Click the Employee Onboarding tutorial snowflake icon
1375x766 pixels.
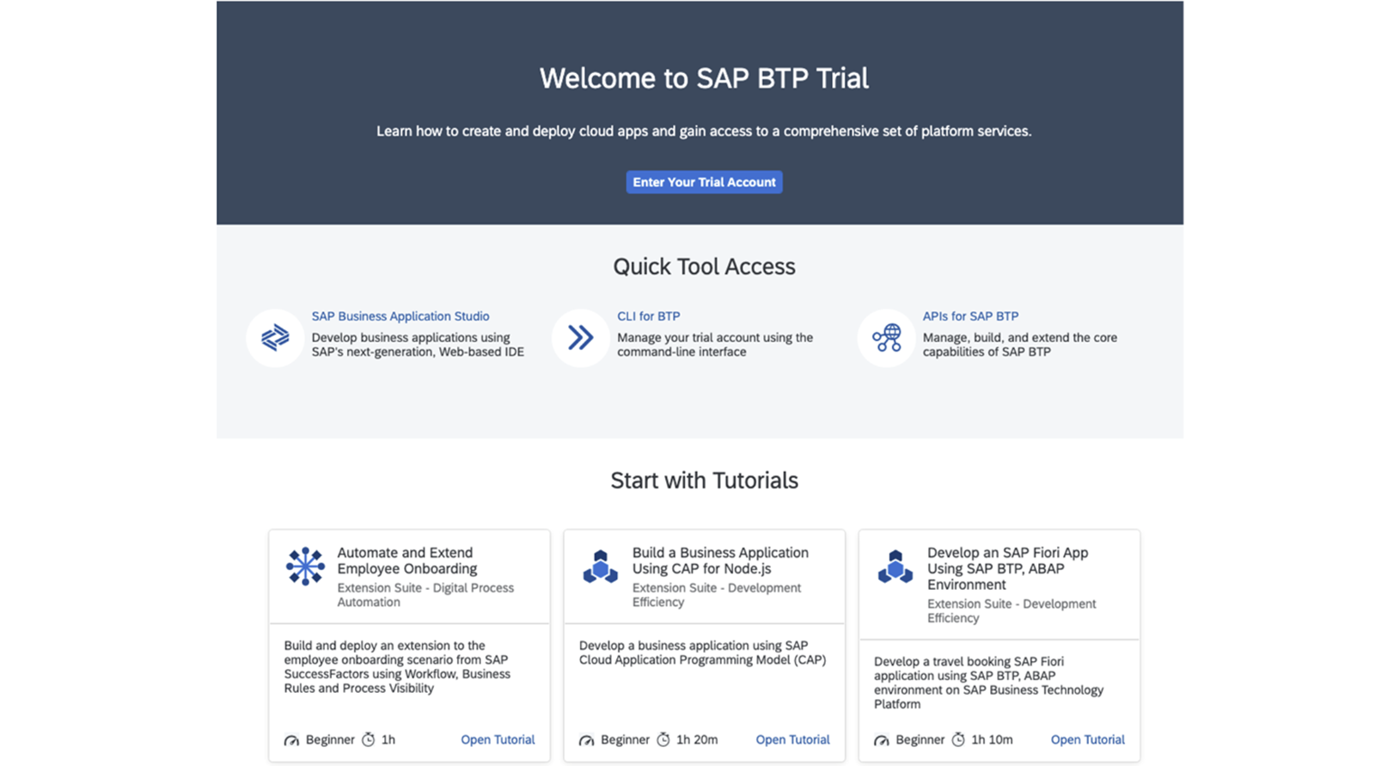pyautogui.click(x=305, y=567)
